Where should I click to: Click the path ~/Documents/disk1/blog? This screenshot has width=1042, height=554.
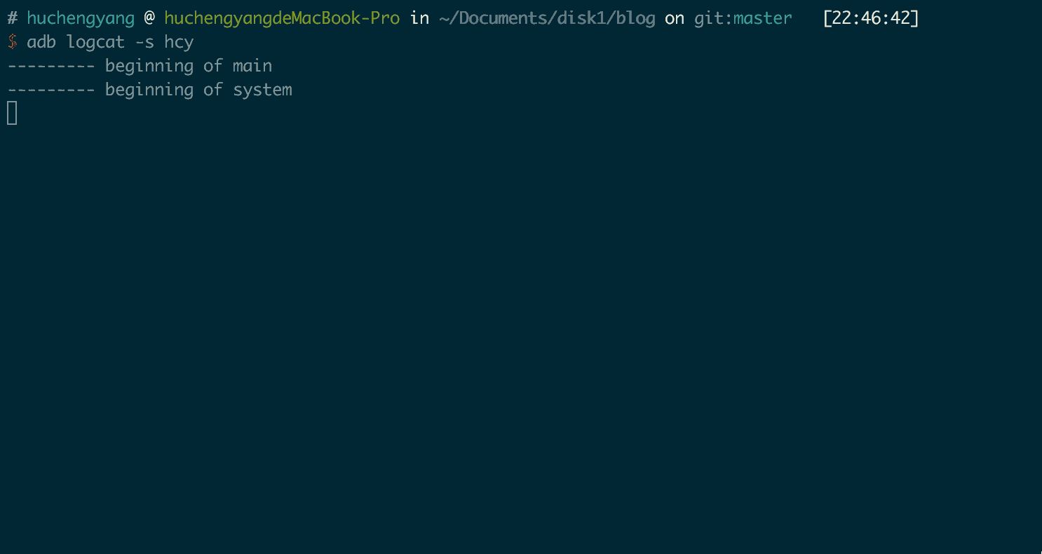[547, 18]
